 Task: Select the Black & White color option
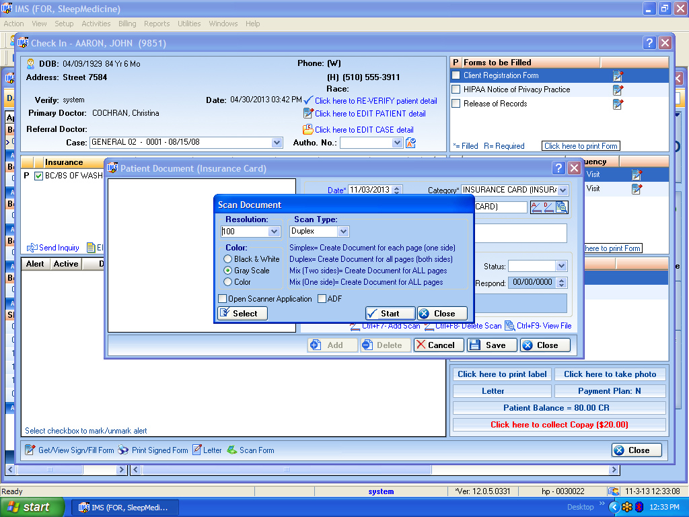tap(229, 259)
